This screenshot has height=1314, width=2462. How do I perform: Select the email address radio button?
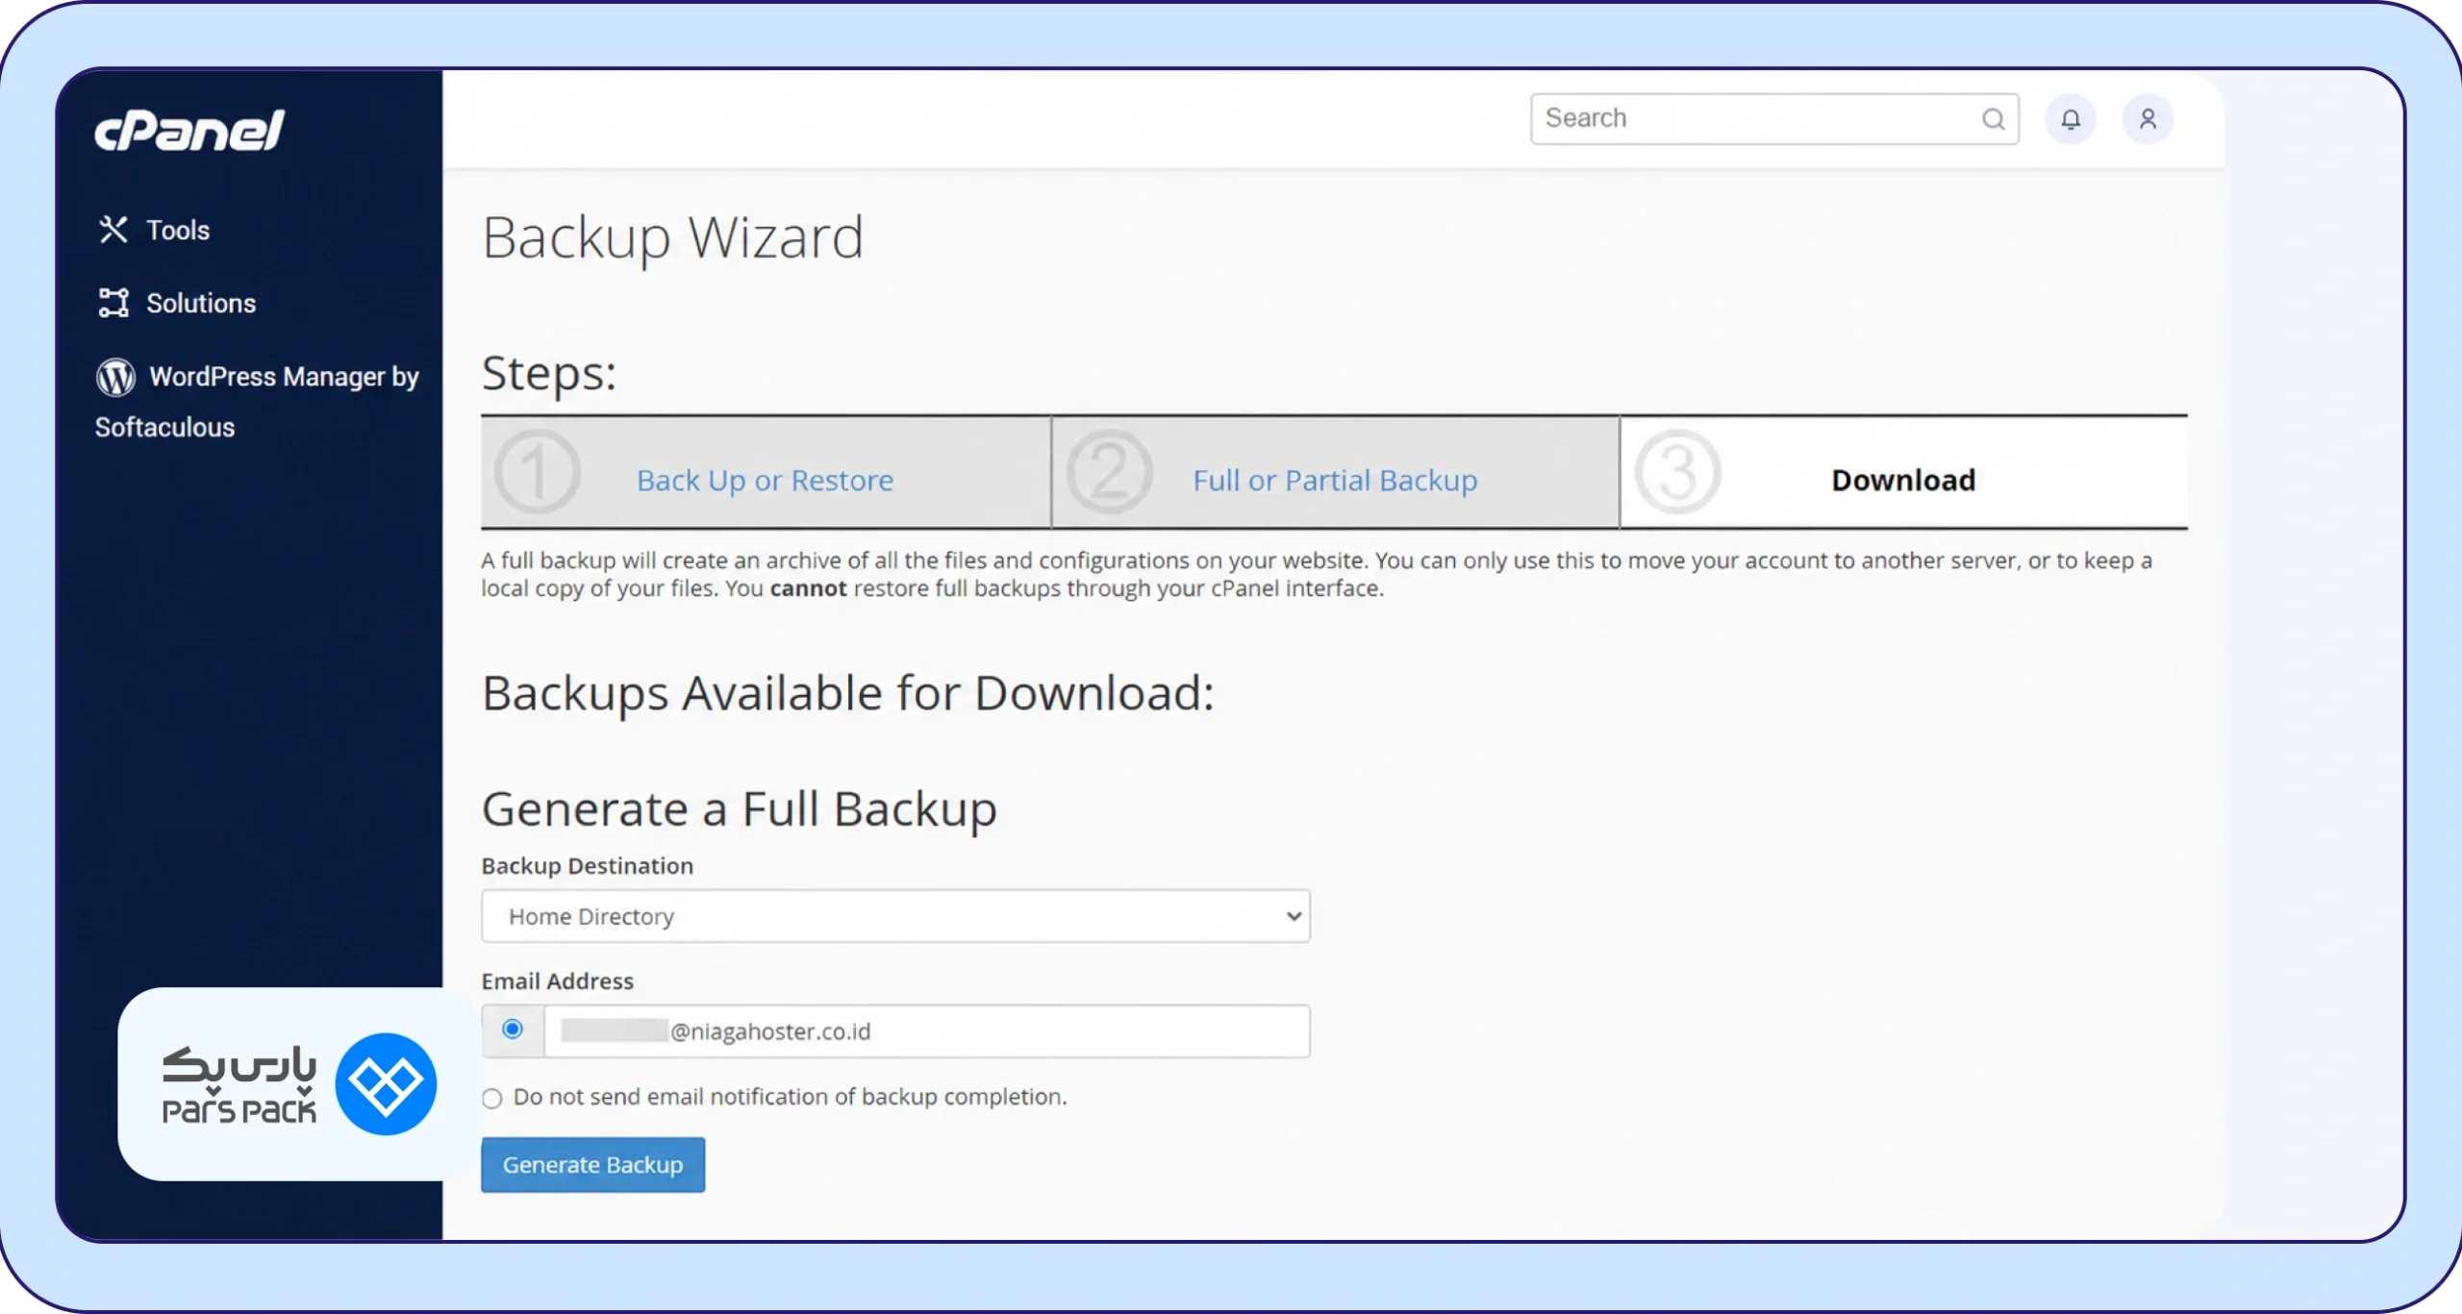(513, 1029)
